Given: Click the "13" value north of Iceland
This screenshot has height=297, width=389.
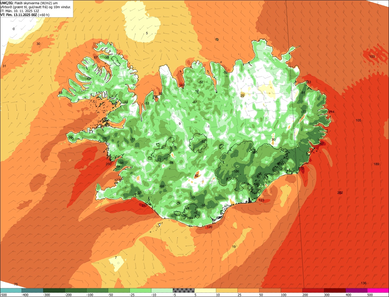Looking at the screenshot, I should (217, 39).
